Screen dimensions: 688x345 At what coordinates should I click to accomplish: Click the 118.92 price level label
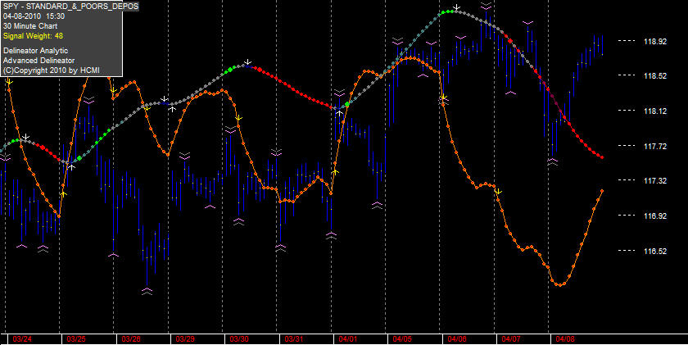pyautogui.click(x=655, y=42)
